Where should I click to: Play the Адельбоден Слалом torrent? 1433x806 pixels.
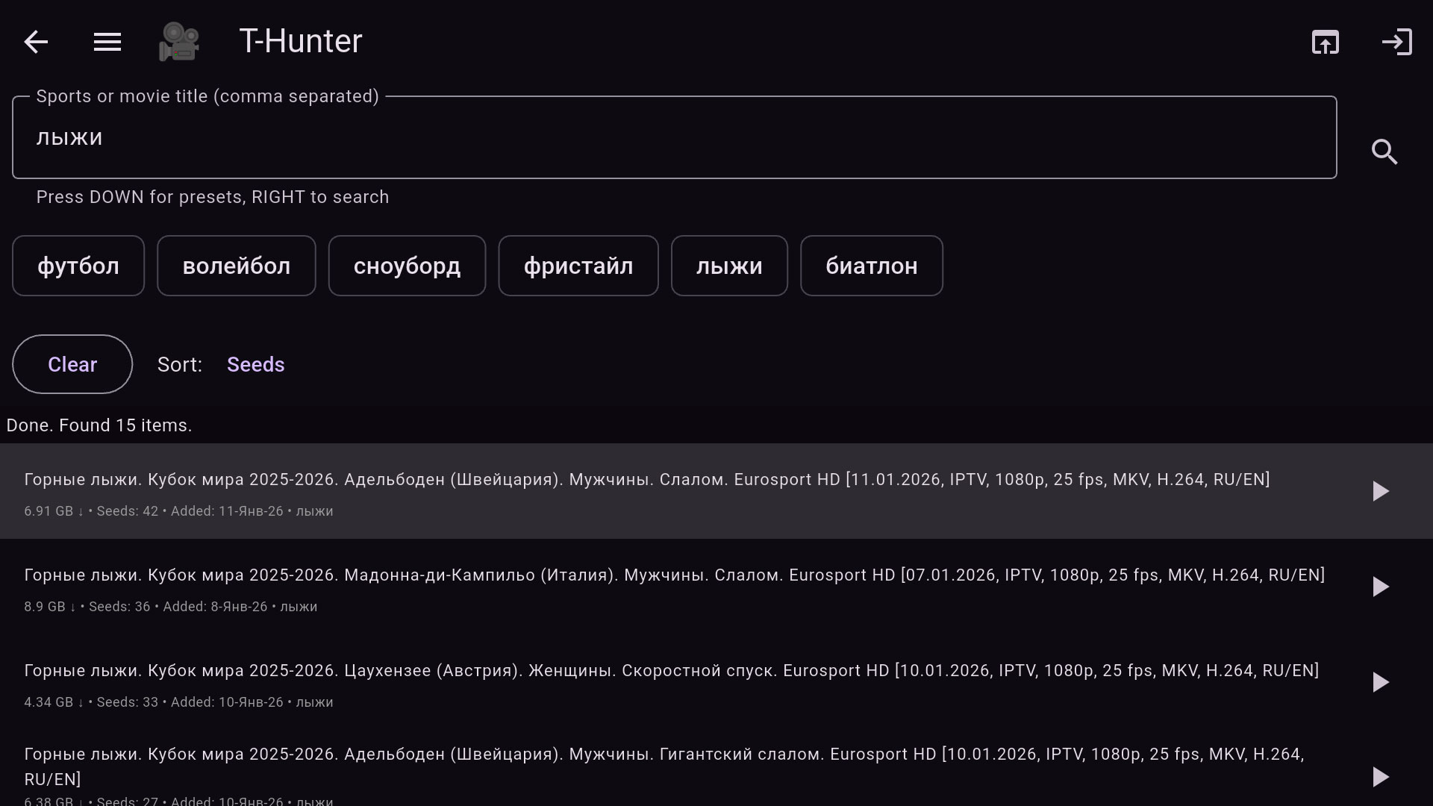tap(1381, 491)
